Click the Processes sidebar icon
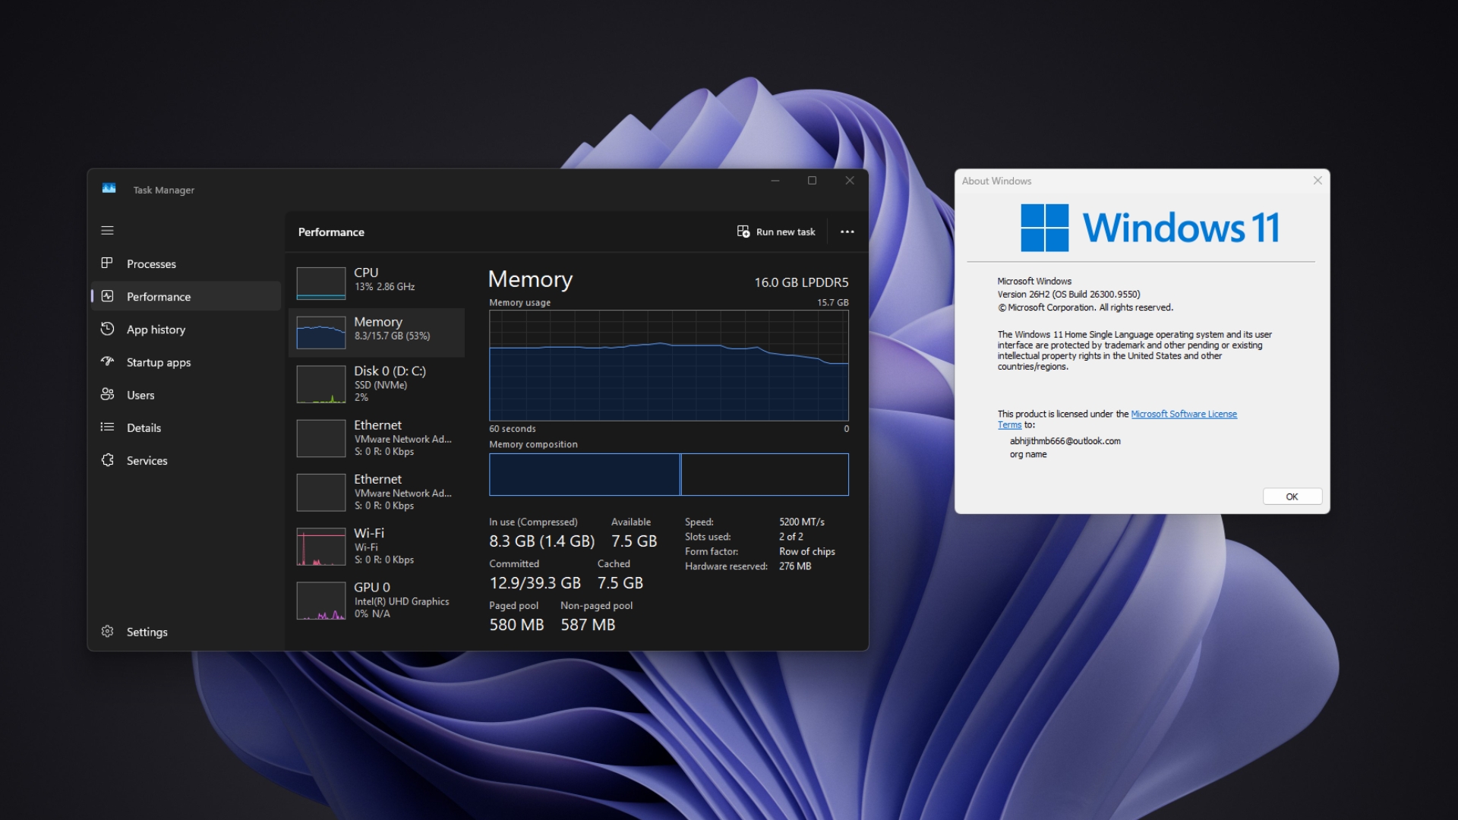This screenshot has width=1458, height=820. tap(107, 263)
